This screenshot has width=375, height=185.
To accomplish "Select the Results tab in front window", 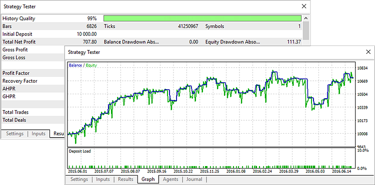I will tap(125, 180).
